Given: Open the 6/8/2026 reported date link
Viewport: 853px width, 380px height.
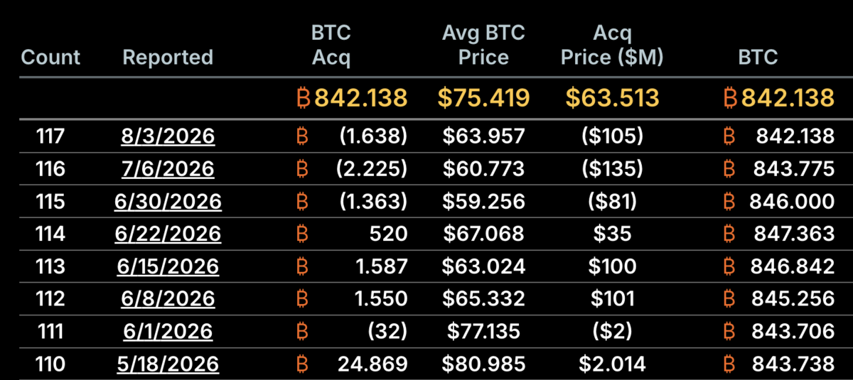Looking at the screenshot, I should pos(168,299).
